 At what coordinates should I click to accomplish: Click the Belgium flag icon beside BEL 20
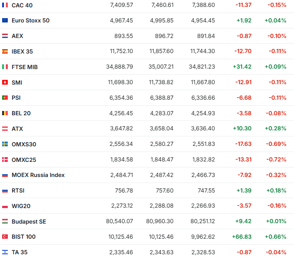[x=5, y=113]
